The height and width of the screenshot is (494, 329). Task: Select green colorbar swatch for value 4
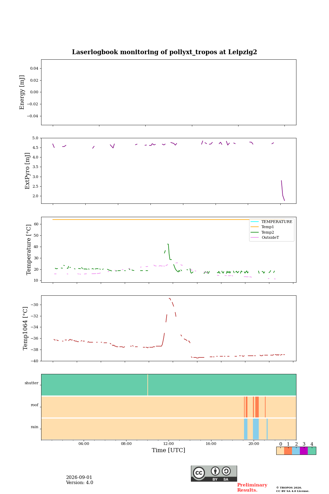(312, 451)
